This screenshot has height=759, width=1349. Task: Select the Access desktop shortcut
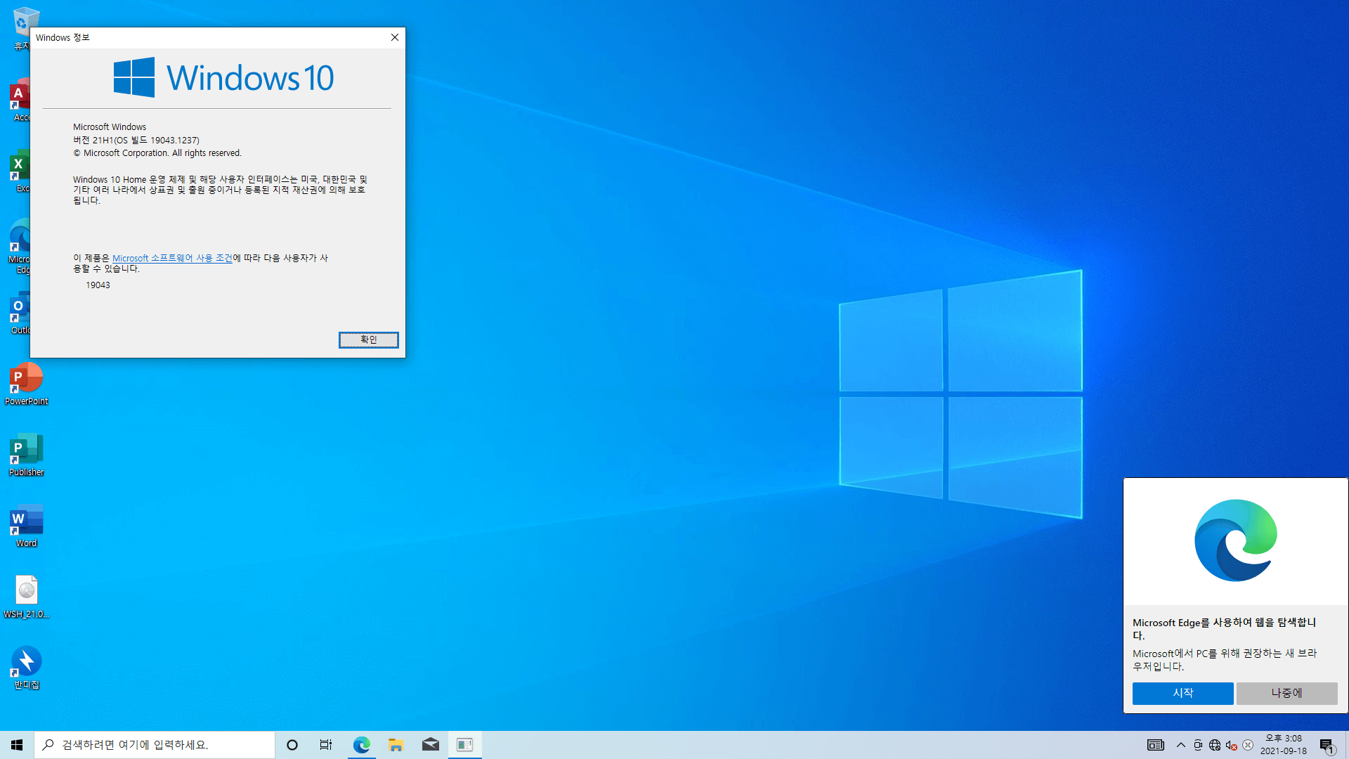(20, 100)
